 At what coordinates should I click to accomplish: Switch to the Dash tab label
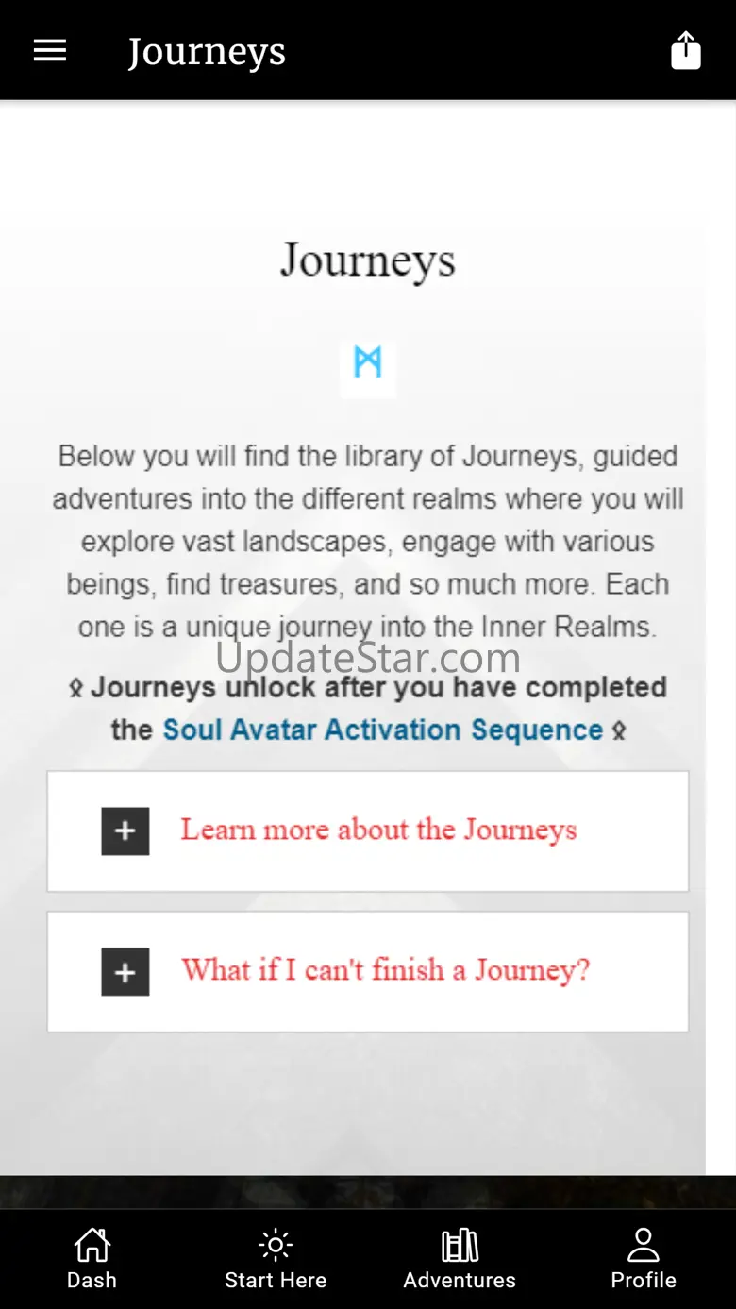92,1281
